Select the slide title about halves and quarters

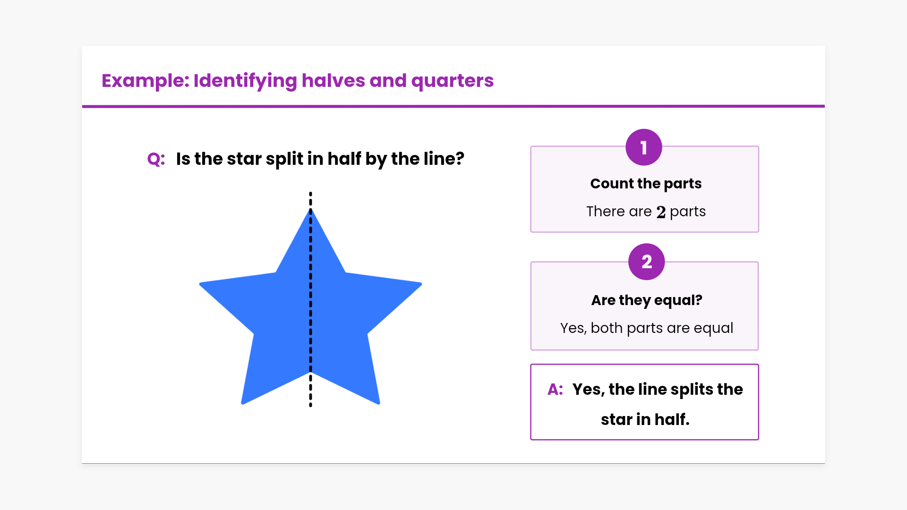click(298, 81)
